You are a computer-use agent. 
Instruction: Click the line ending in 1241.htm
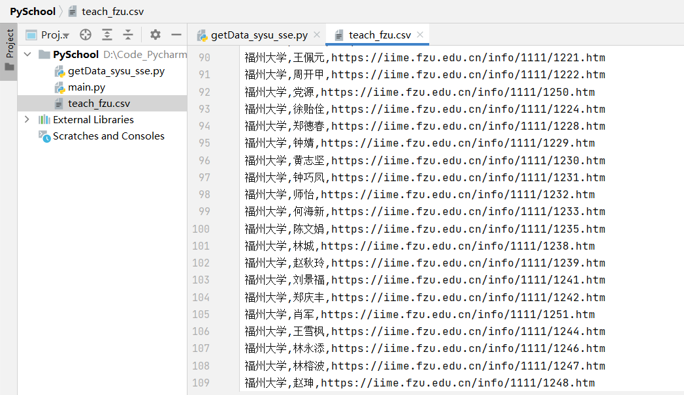coord(425,280)
